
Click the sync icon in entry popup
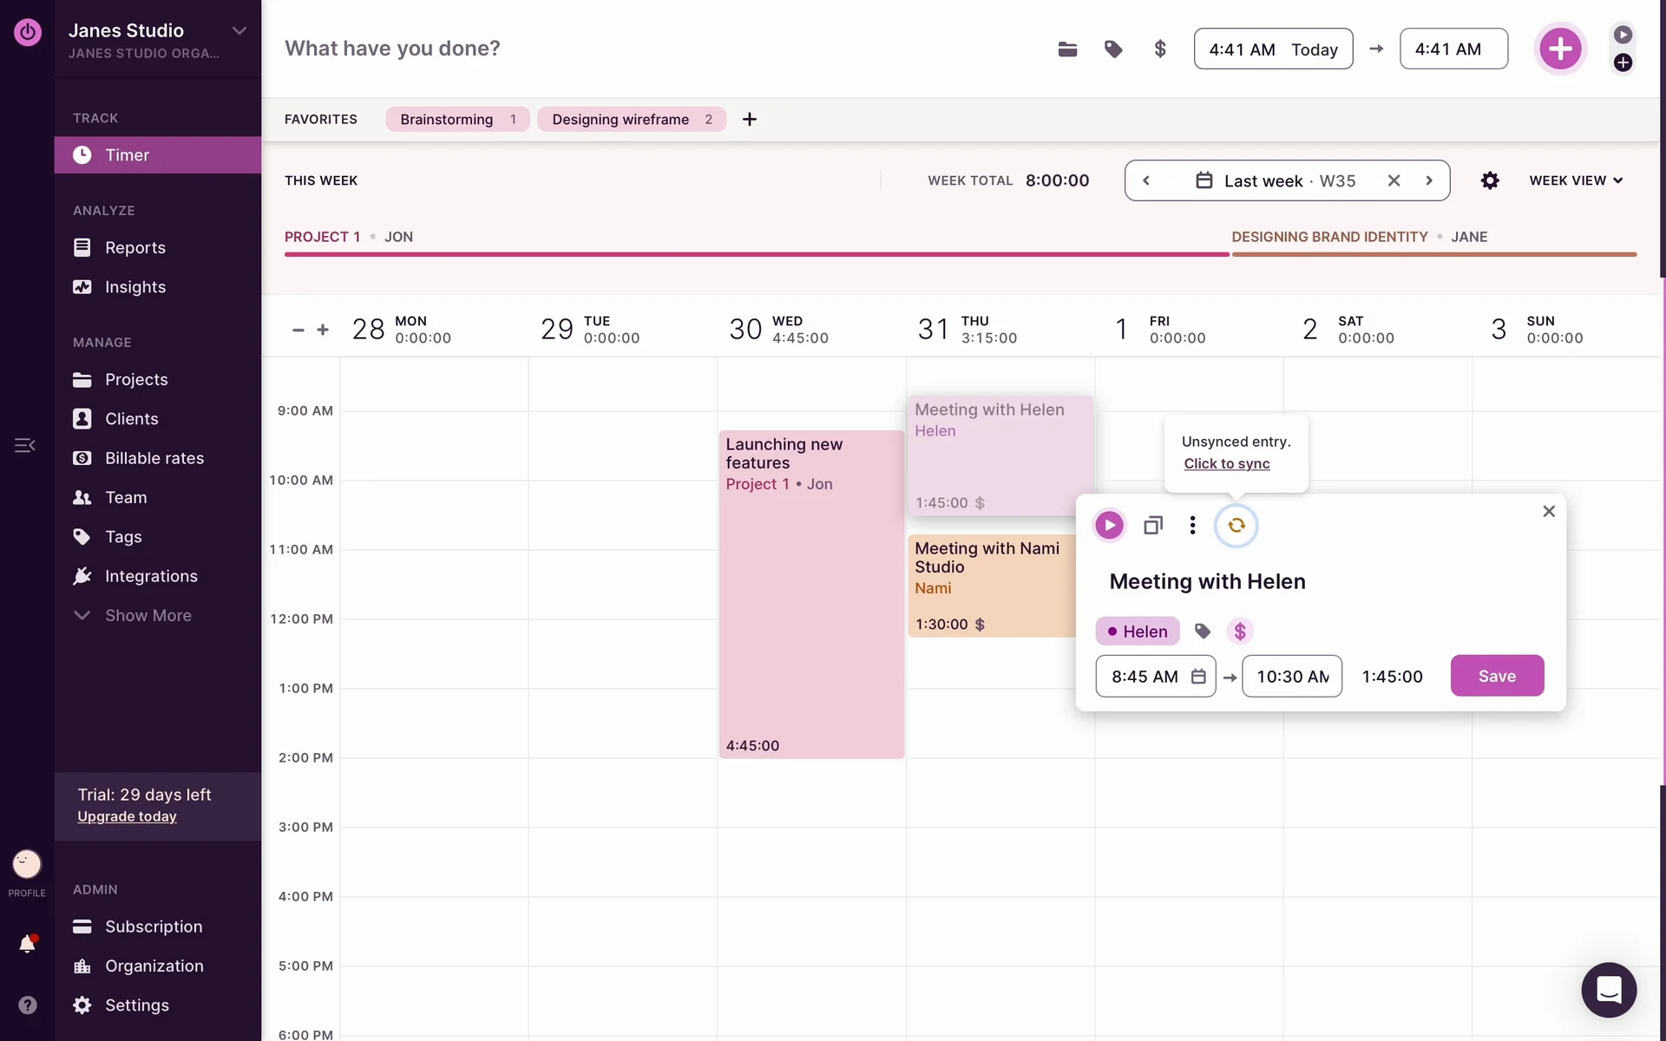pos(1236,525)
